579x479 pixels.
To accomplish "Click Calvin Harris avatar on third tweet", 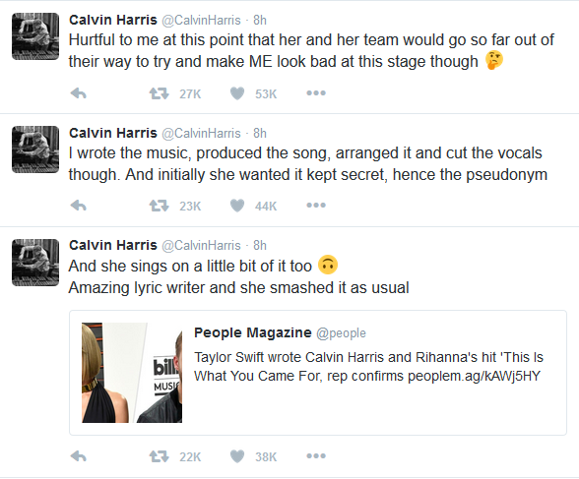I will pyautogui.click(x=35, y=263).
